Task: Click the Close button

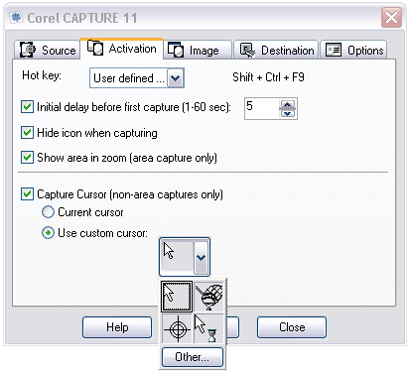Action: (x=292, y=327)
